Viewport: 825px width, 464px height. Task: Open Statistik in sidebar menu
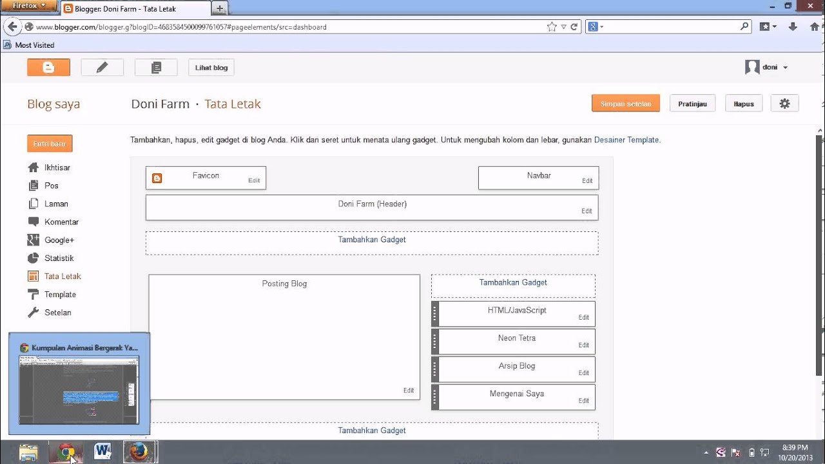tap(59, 258)
